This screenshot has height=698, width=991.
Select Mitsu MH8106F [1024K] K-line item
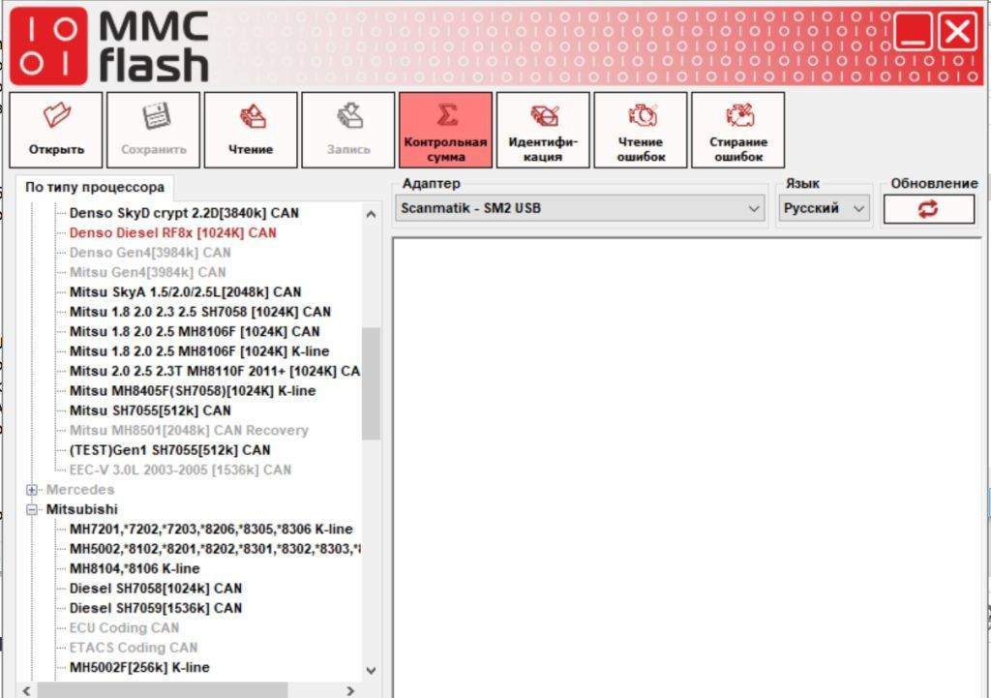(199, 350)
